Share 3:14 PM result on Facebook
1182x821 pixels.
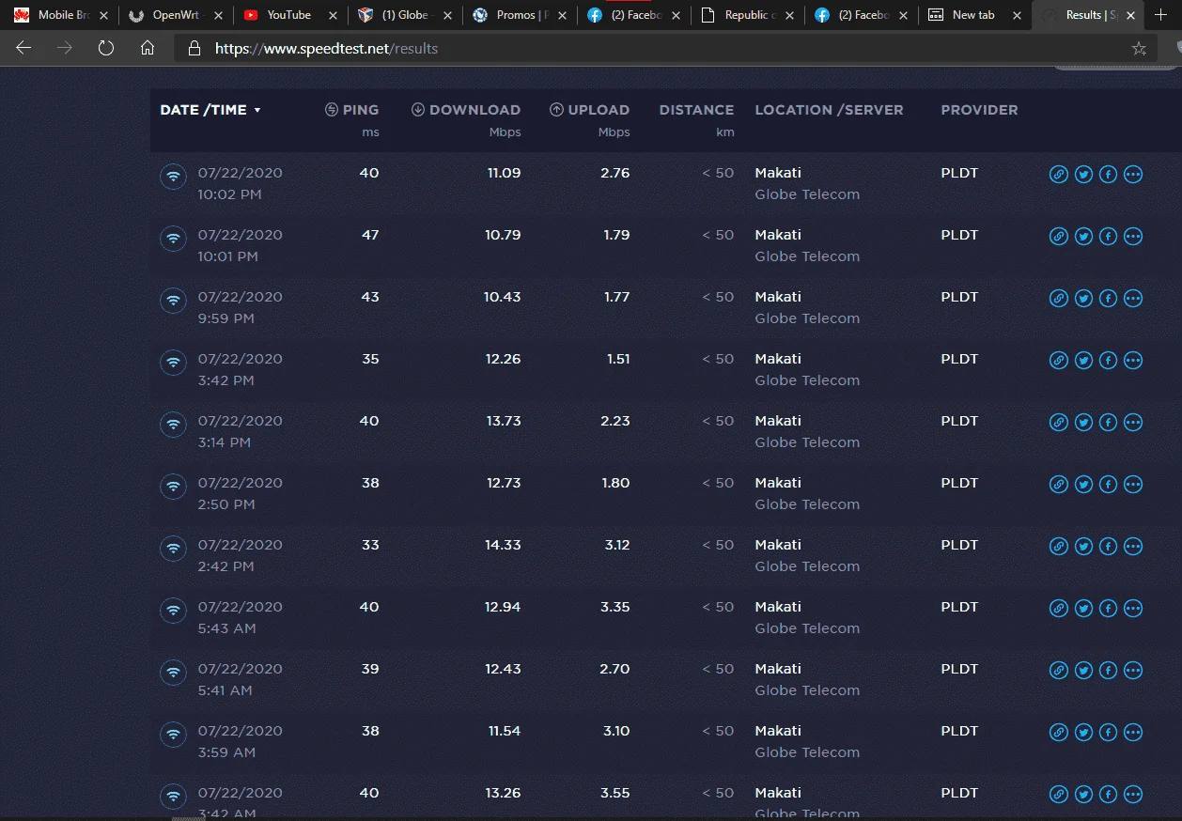[x=1108, y=423]
